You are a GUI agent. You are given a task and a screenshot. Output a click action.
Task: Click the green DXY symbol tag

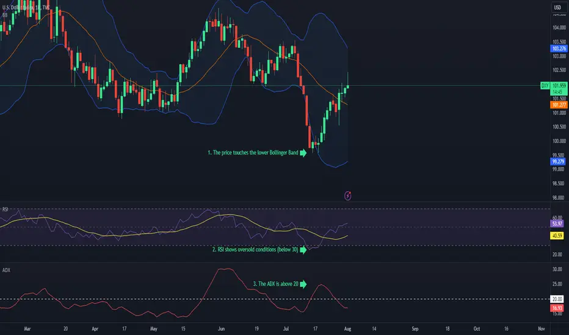click(545, 86)
